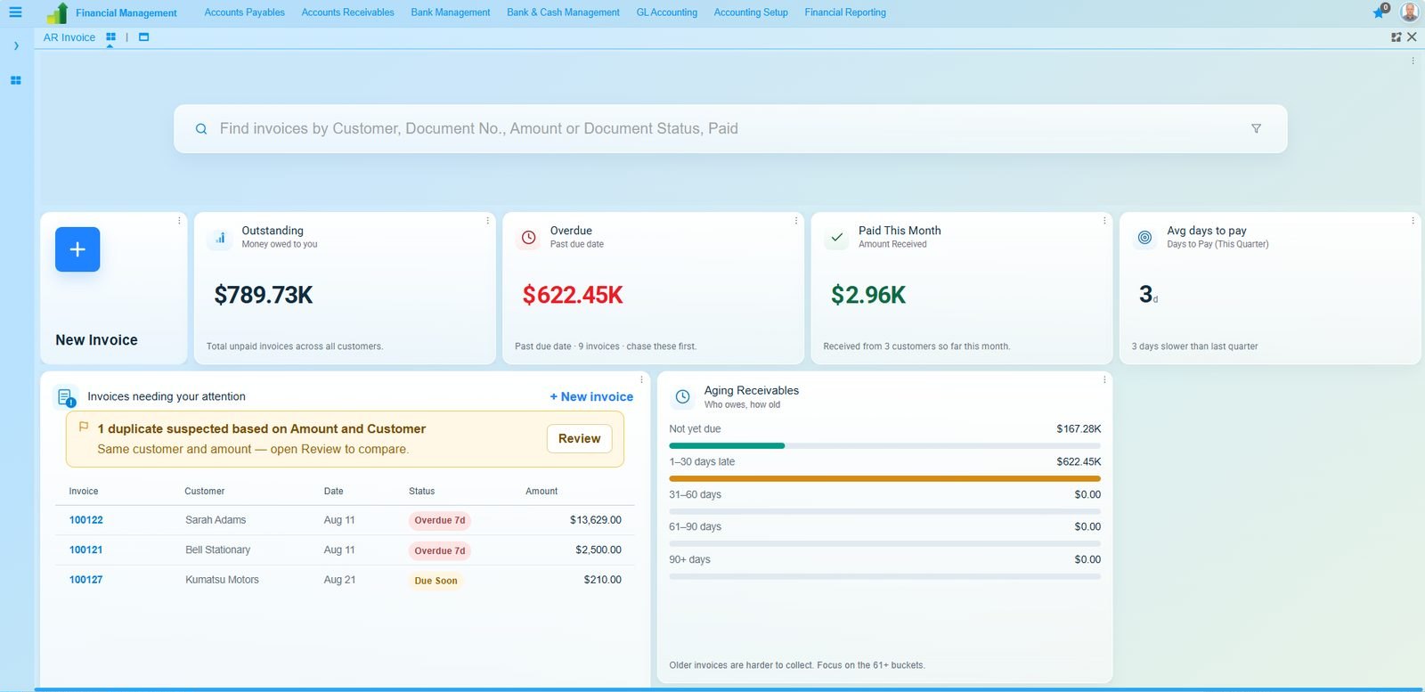Click the Invoices needing attention document icon
Screen dimensions: 1425x692
[66, 397]
